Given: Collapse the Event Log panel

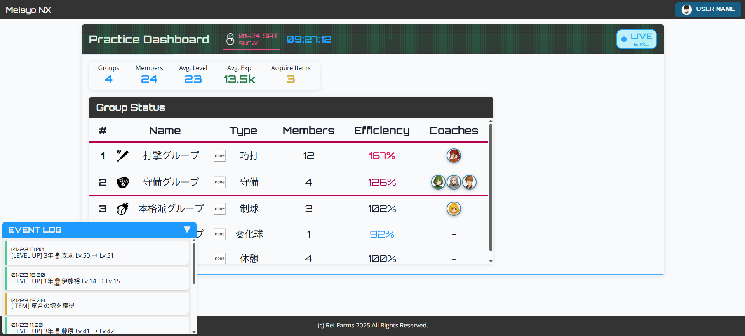Looking at the screenshot, I should (187, 229).
